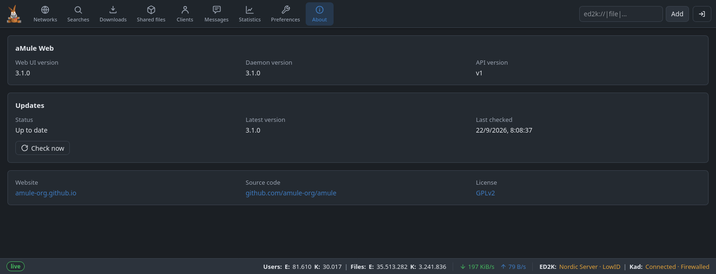Click the API version value v1
The width and height of the screenshot is (716, 274).
(479, 73)
